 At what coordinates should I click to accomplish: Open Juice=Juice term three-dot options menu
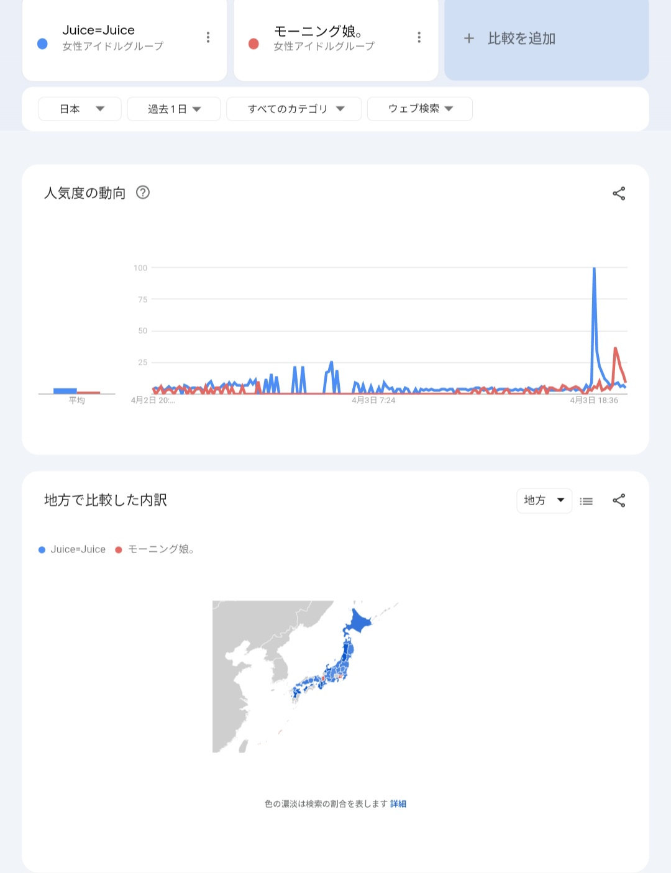point(208,38)
